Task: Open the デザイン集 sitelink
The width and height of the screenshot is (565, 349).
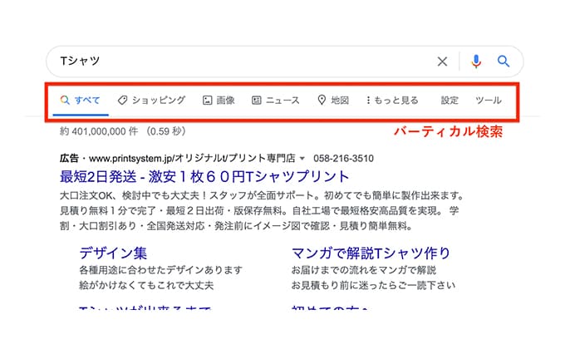Action: (113, 253)
